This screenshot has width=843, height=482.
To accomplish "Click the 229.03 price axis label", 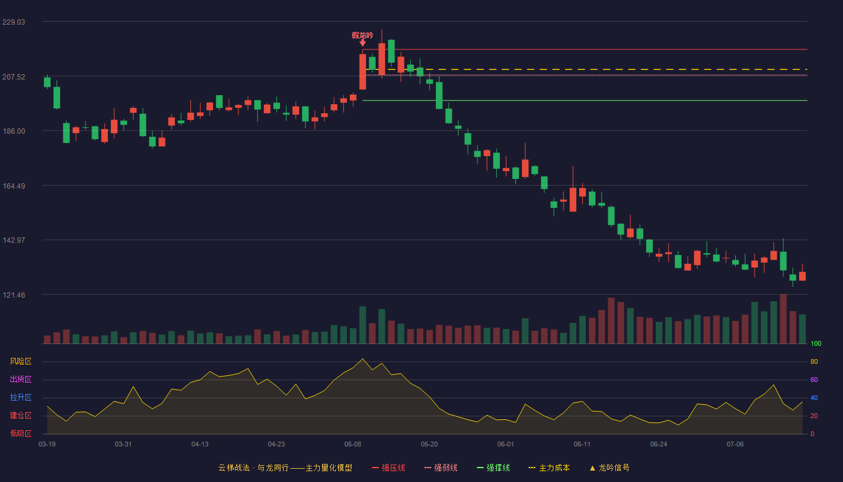I will pyautogui.click(x=14, y=22).
